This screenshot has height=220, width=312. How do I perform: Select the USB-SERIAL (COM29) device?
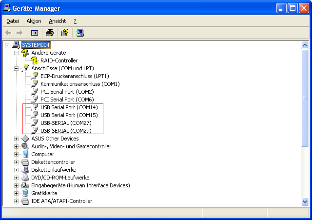66,131
